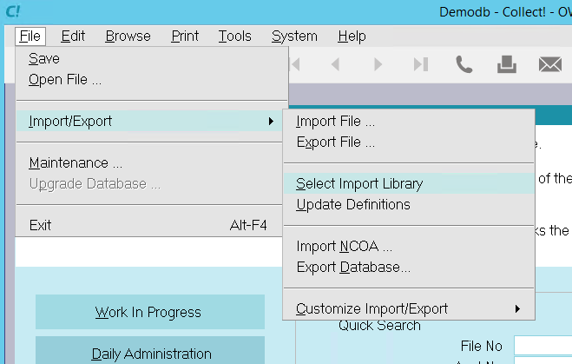Open Daily Administration button
Viewport: 572px width, 364px height.
point(150,350)
